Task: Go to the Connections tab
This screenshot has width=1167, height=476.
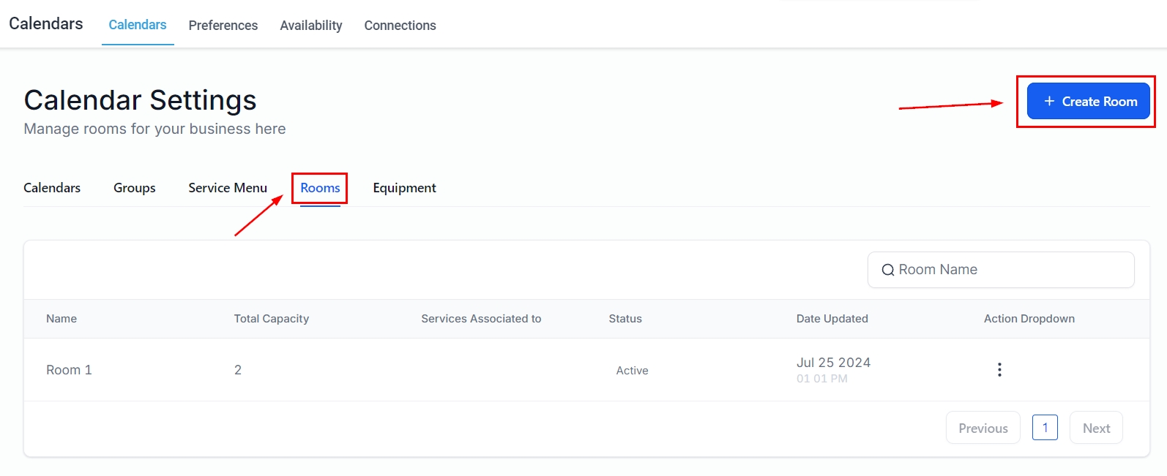Action: tap(400, 26)
